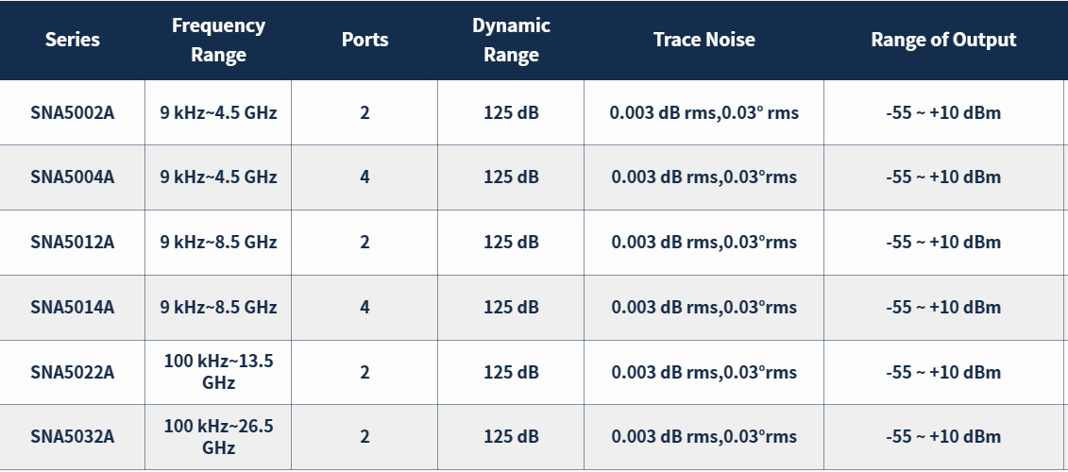Select the SNA5012A model name
The width and height of the screenshot is (1068, 472).
pos(72,243)
